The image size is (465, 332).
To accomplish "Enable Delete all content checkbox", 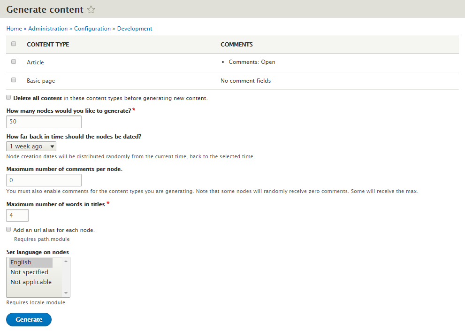I will 8,98.
